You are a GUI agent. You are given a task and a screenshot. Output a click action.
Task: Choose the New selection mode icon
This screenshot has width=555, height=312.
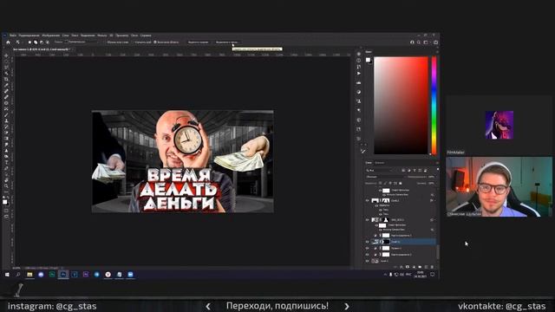coord(29,42)
